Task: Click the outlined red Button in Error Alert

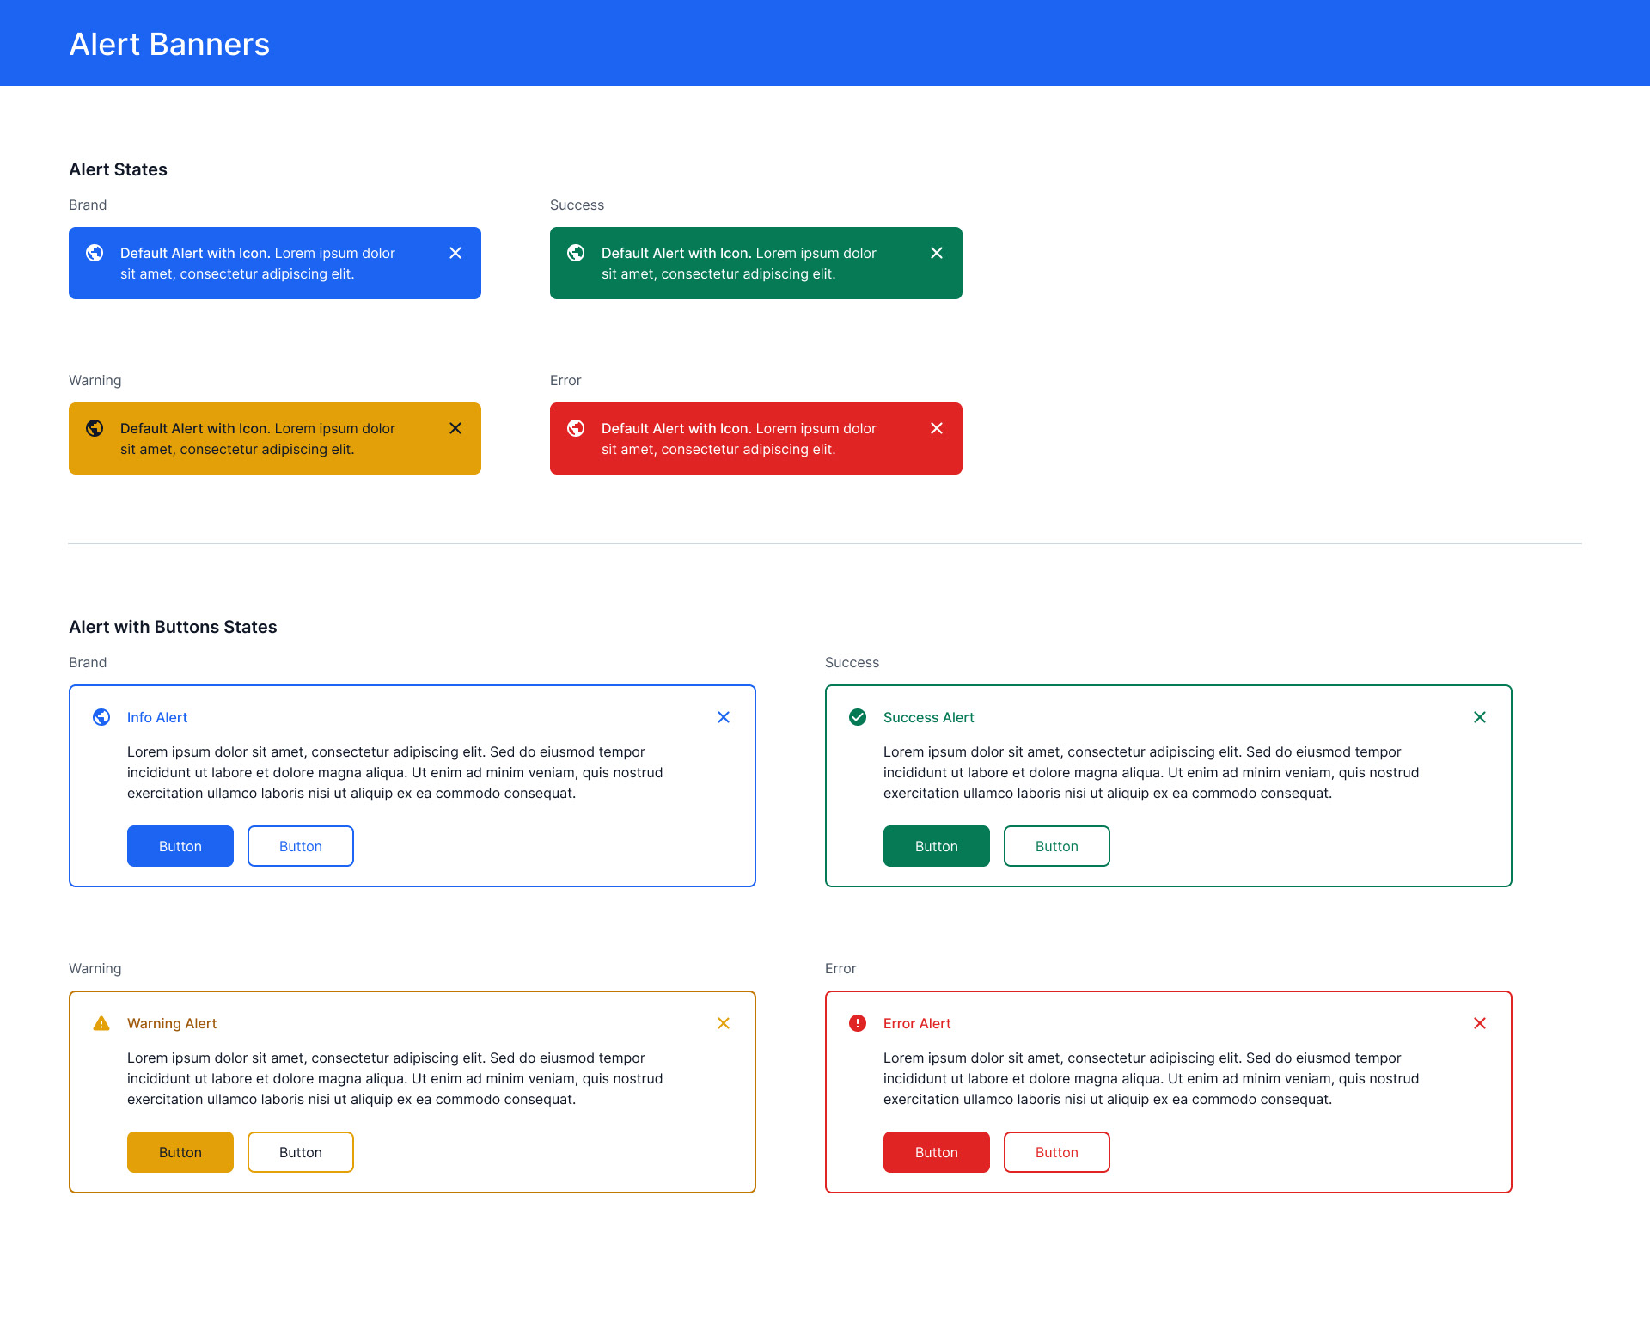Action: coord(1057,1152)
